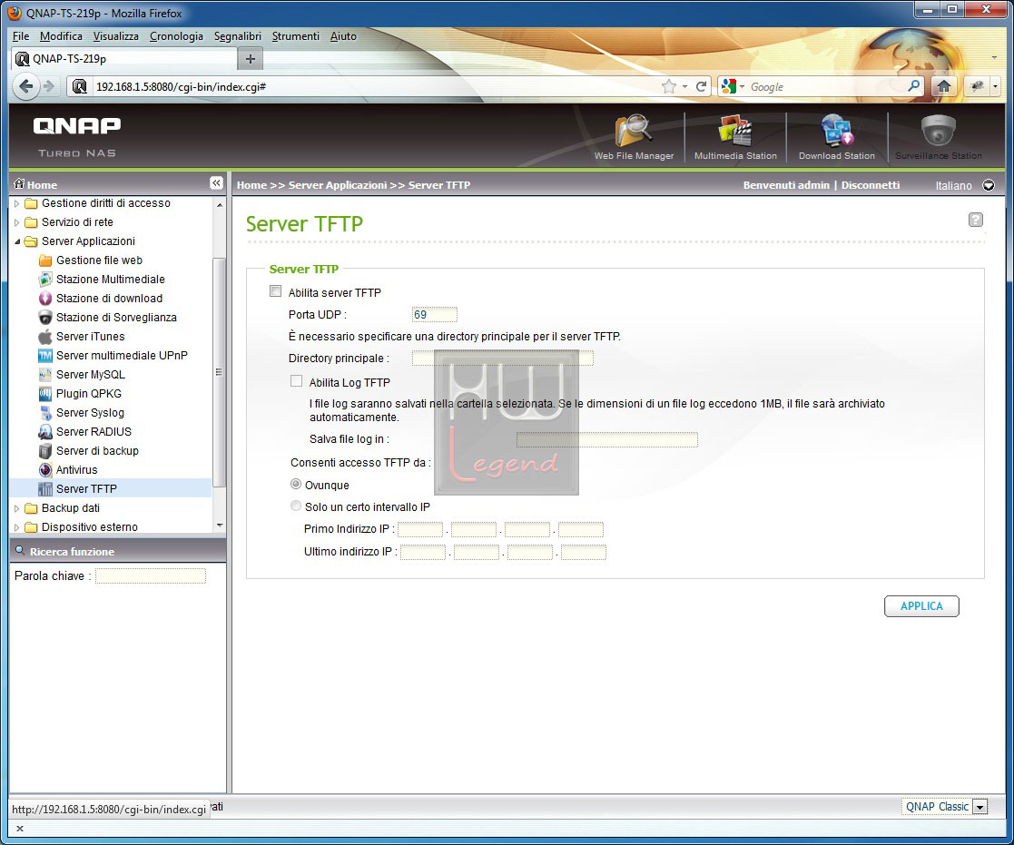
Task: Open the Modifica menu
Action: pyautogui.click(x=61, y=36)
